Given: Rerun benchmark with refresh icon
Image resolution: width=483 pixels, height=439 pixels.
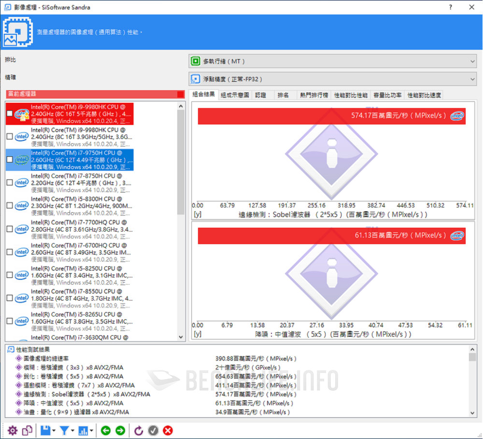Looking at the screenshot, I should coord(139,430).
